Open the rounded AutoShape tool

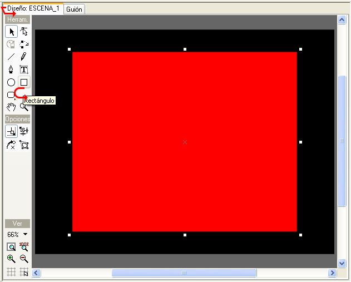[x=11, y=95]
